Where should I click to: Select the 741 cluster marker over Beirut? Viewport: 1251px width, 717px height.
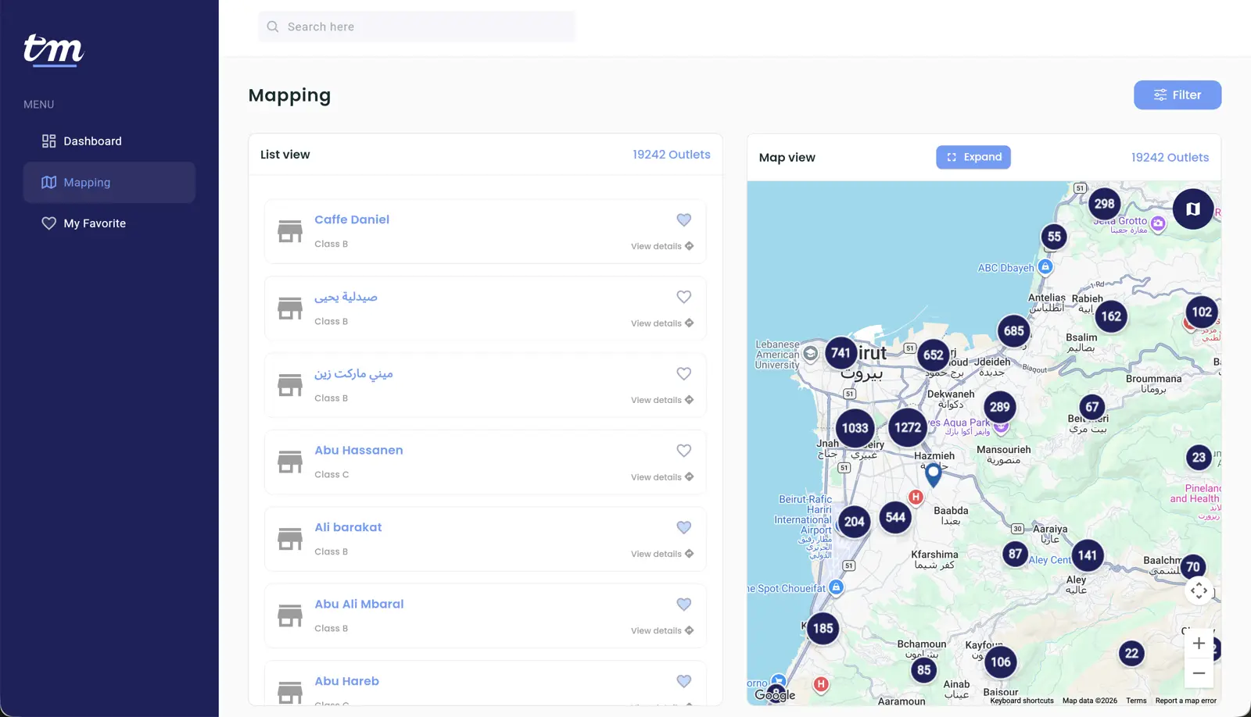841,353
